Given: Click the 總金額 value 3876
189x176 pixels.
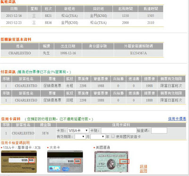Looking at the screenshot, I should tap(45, 133).
